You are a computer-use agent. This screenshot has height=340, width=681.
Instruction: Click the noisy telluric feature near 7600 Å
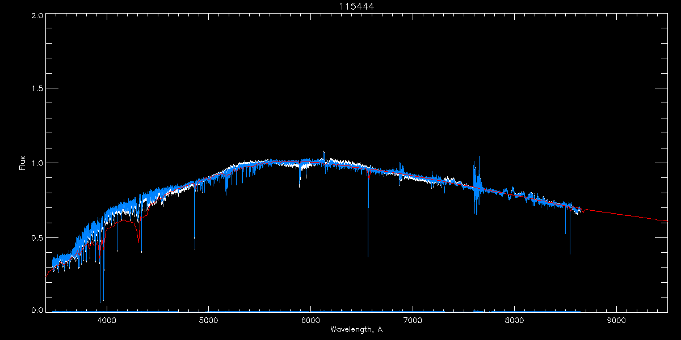(x=476, y=184)
